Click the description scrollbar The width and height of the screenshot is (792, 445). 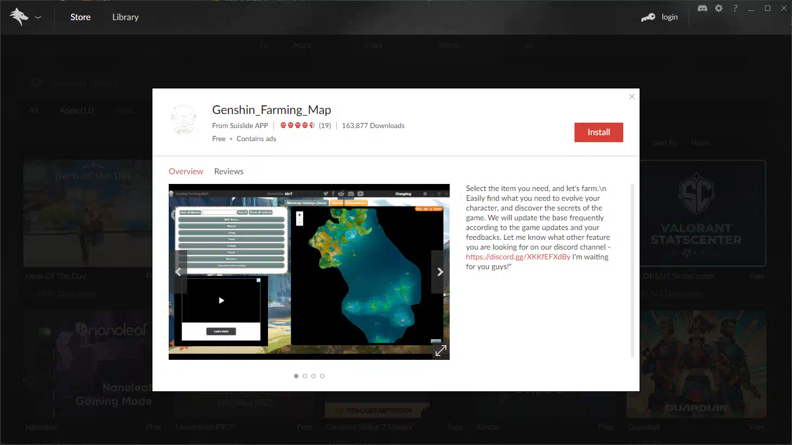pos(633,271)
